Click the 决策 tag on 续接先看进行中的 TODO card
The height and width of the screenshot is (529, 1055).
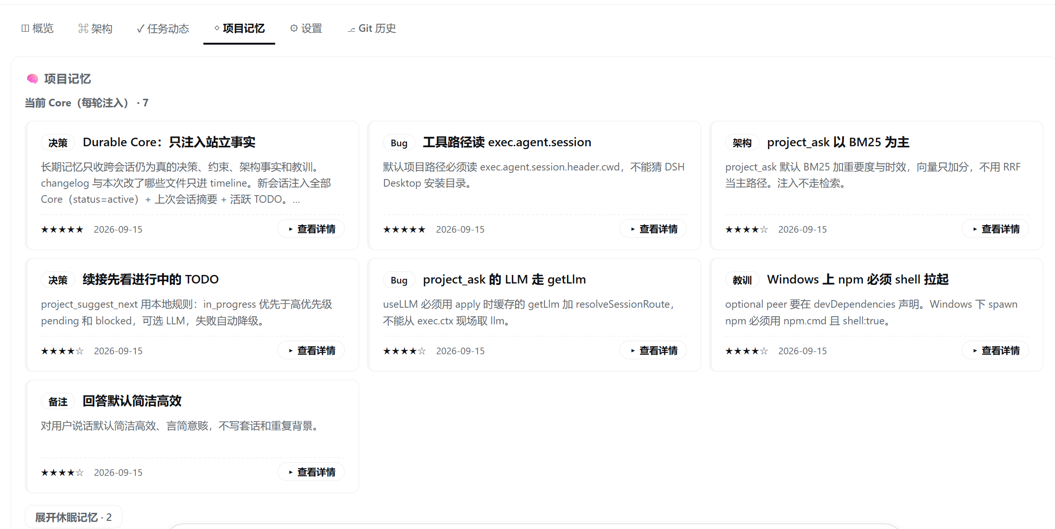click(58, 280)
